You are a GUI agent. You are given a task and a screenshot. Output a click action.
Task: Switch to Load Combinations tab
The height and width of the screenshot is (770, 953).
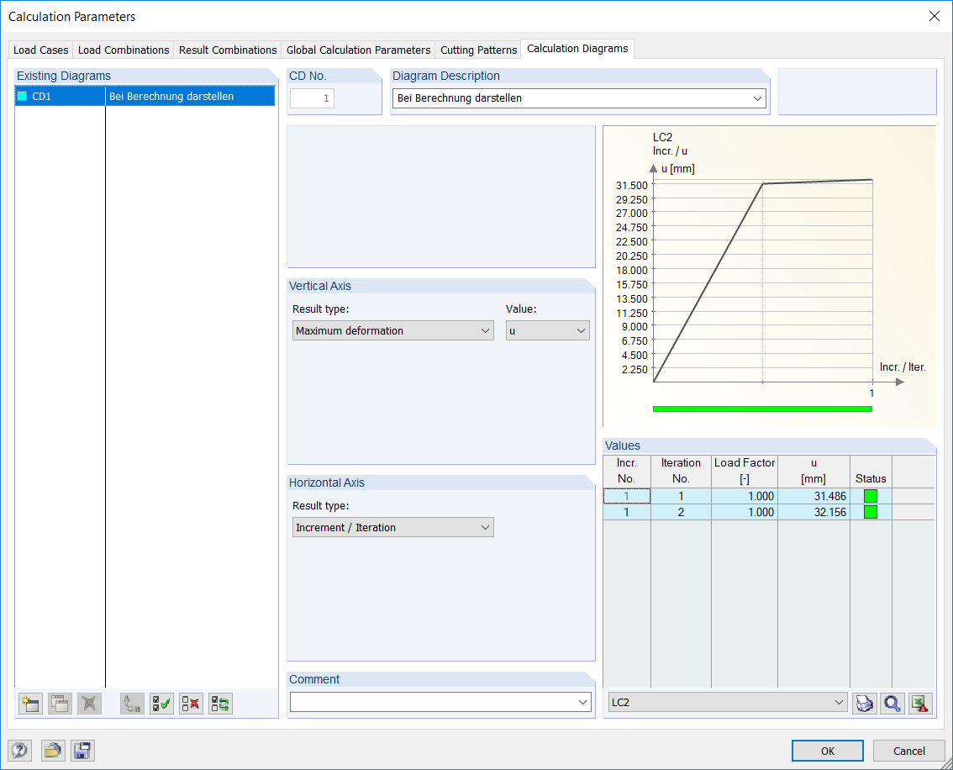124,50
